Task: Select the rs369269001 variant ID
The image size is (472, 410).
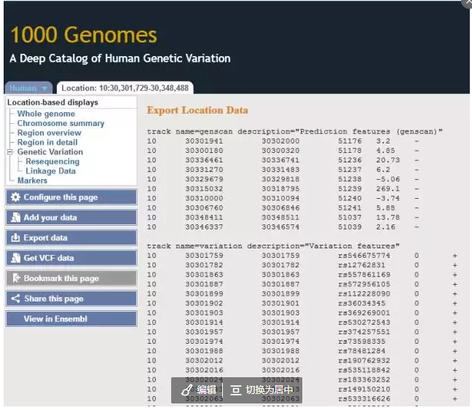Action: (364, 313)
